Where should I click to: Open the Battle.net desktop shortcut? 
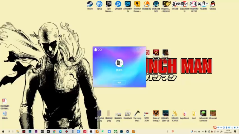(118, 5)
